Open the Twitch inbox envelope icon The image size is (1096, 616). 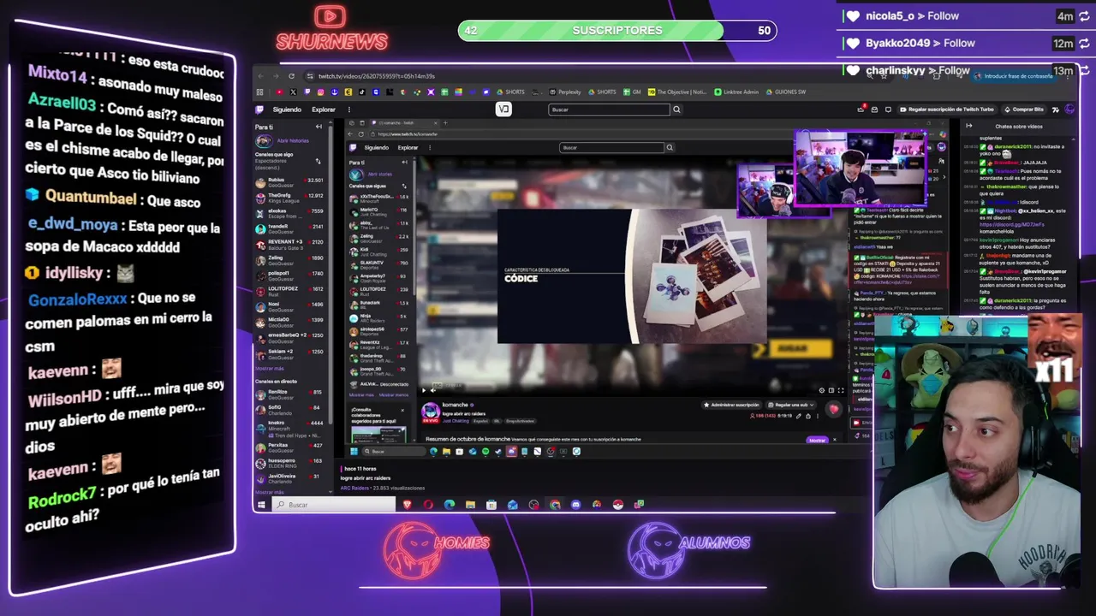tap(874, 110)
